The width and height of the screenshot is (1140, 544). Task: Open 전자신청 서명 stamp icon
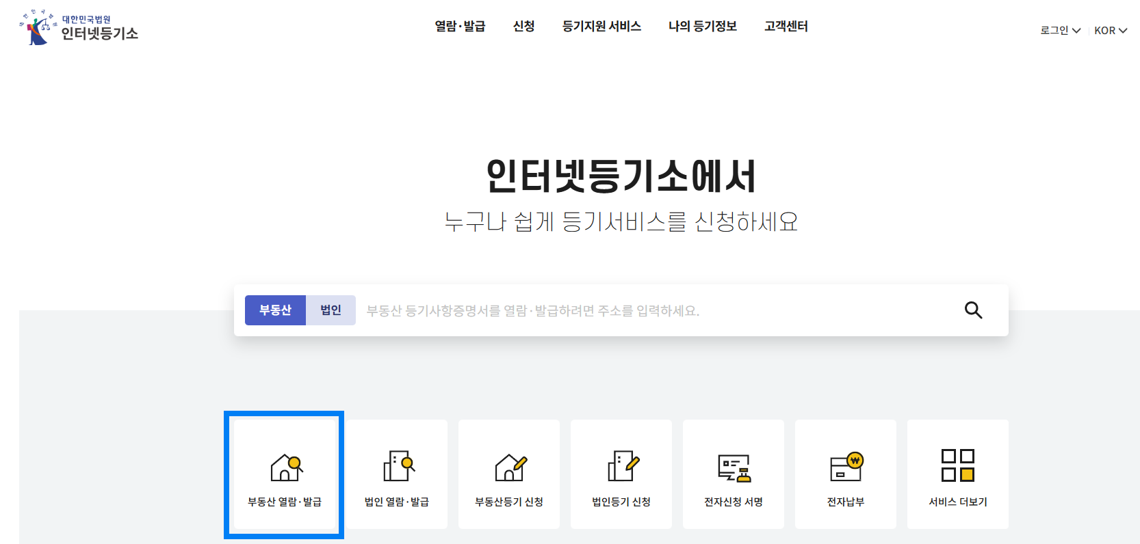(734, 468)
